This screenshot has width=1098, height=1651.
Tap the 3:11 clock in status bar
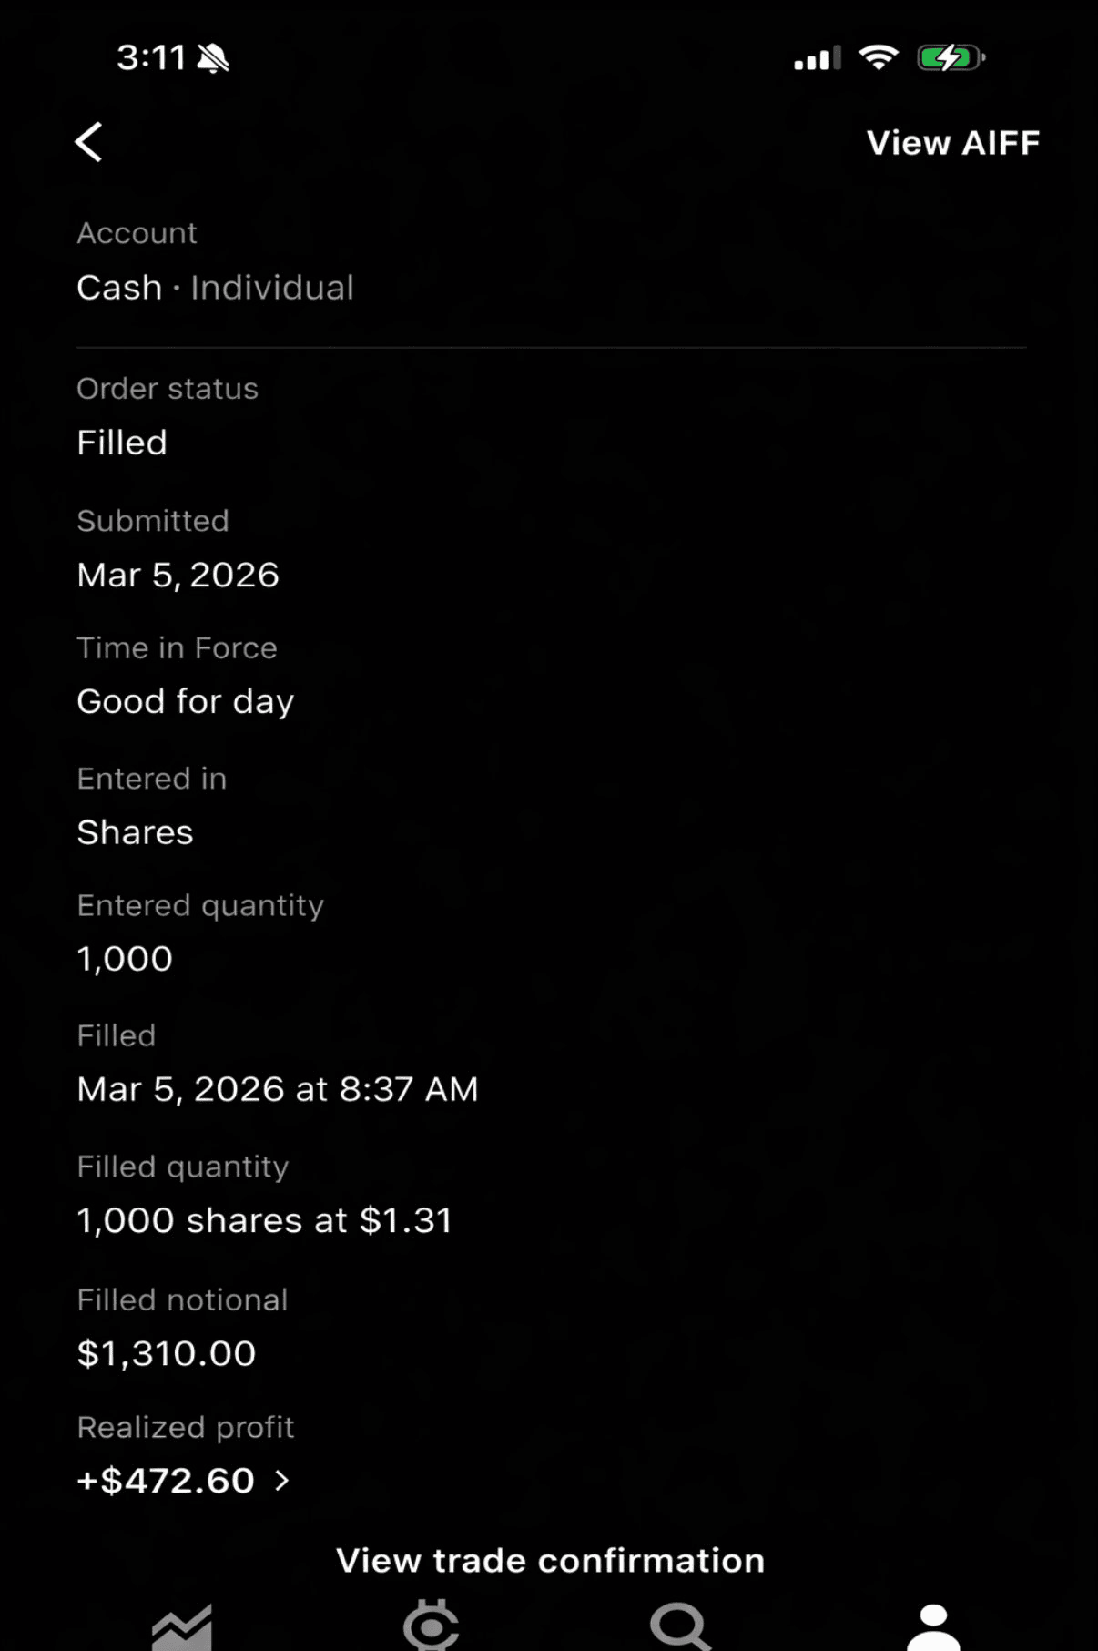pyautogui.click(x=151, y=58)
